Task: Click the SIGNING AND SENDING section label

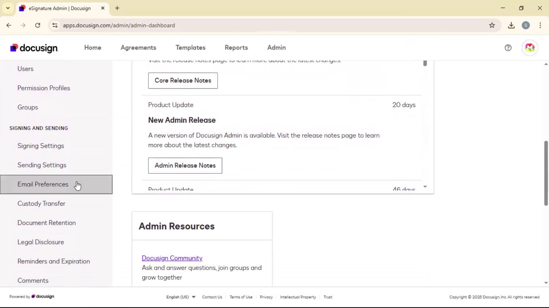Action: [39, 128]
